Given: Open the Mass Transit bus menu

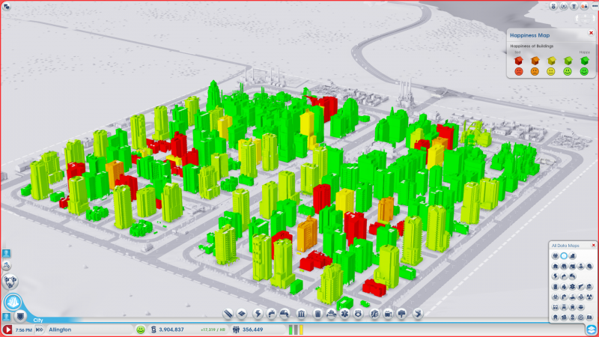Looking at the screenshot, I should (388, 314).
